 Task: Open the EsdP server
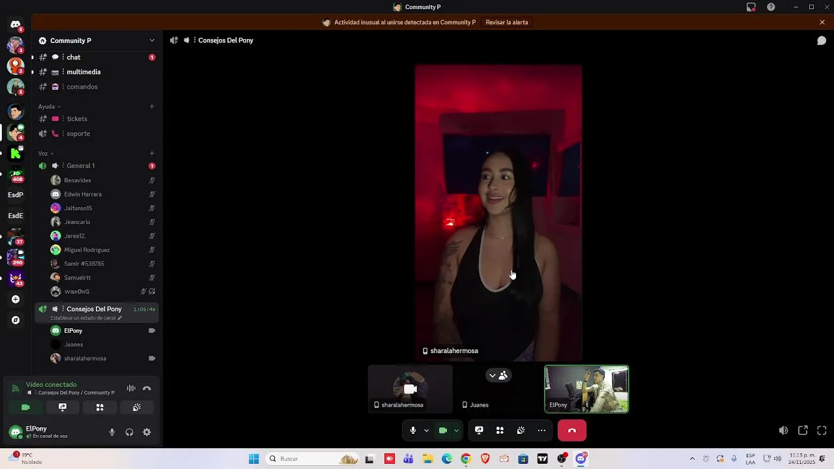(x=16, y=195)
